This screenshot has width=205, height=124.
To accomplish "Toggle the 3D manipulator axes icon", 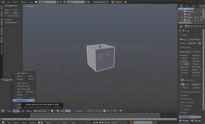I will pyautogui.click(x=66, y=111).
